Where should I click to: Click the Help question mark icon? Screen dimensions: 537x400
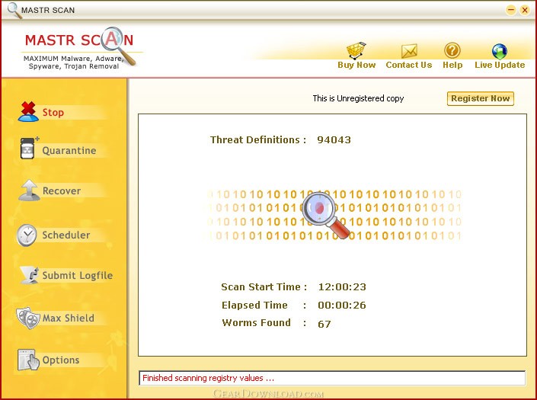coord(452,51)
